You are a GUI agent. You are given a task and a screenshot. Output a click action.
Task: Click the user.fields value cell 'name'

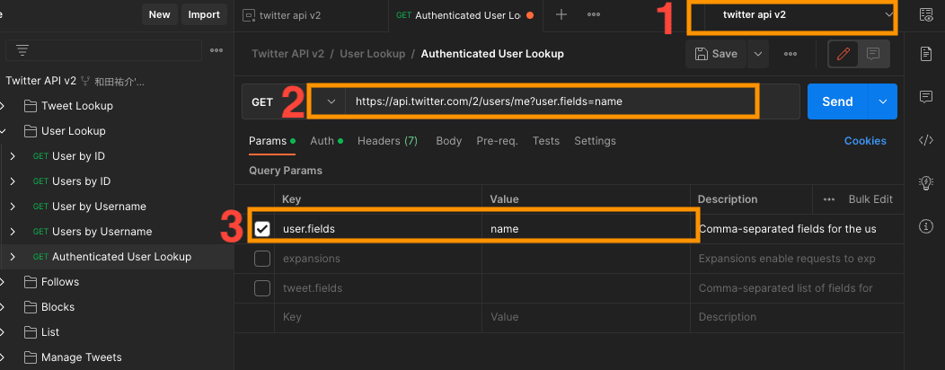pos(586,229)
